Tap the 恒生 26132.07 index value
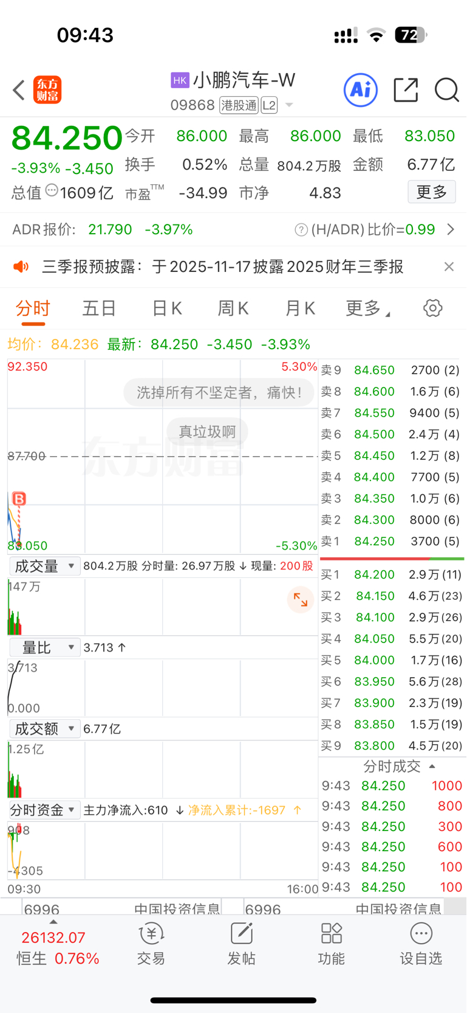467x1013 pixels. 53,938
